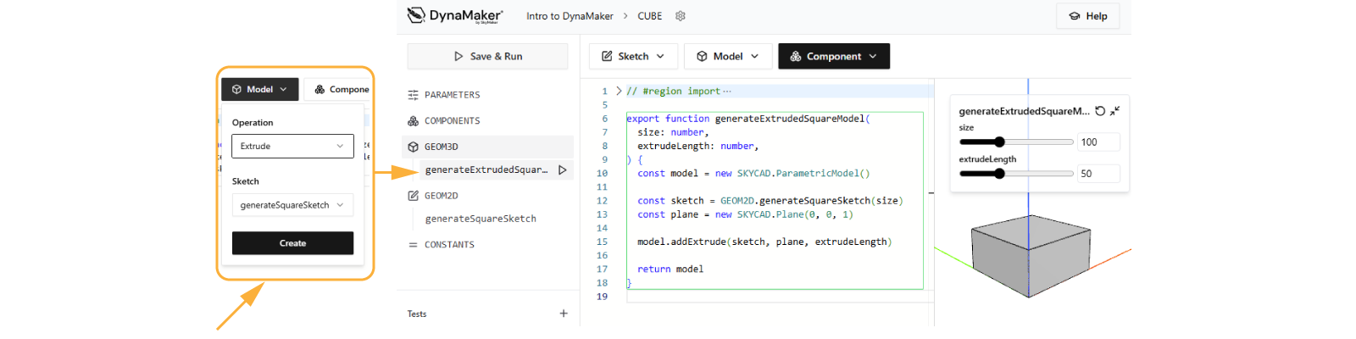1356x339 pixels.
Task: Click the PARAMETERS sliders icon
Action: (x=413, y=95)
